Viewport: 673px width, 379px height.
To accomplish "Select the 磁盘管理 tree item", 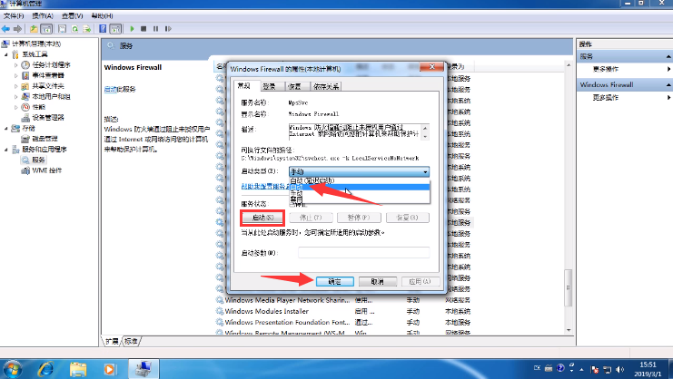I will pos(45,139).
